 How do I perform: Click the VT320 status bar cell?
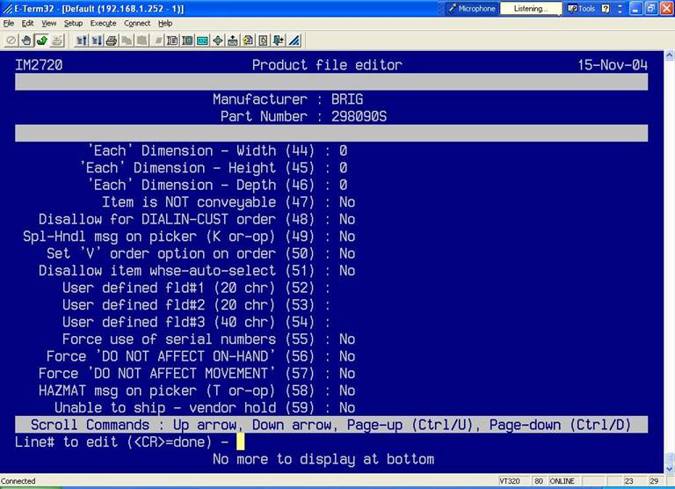[x=509, y=481]
